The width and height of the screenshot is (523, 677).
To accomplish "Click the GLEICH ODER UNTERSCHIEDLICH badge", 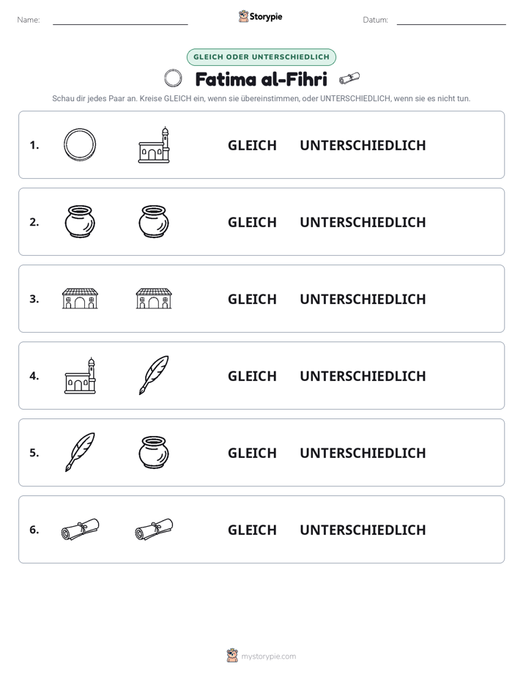I will [x=261, y=57].
